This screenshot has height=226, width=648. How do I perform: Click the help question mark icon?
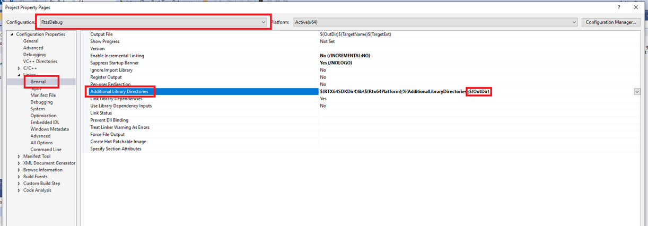pyautogui.click(x=618, y=7)
